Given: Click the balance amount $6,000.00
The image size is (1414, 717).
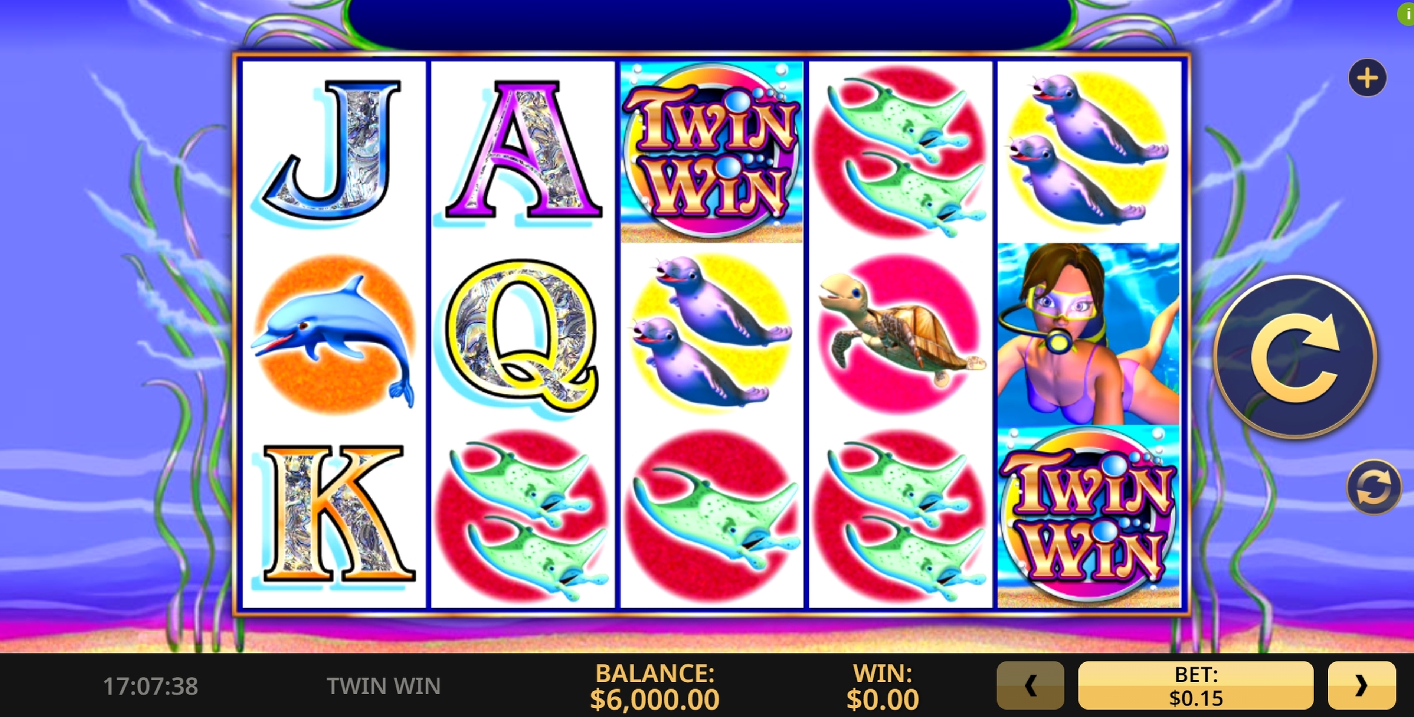Looking at the screenshot, I should tap(654, 700).
